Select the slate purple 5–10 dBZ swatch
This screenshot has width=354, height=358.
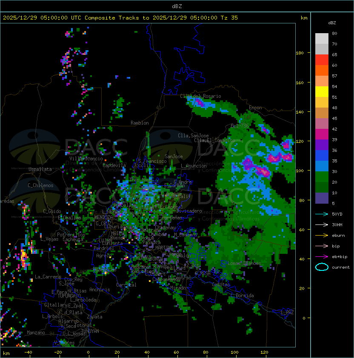[322, 198]
